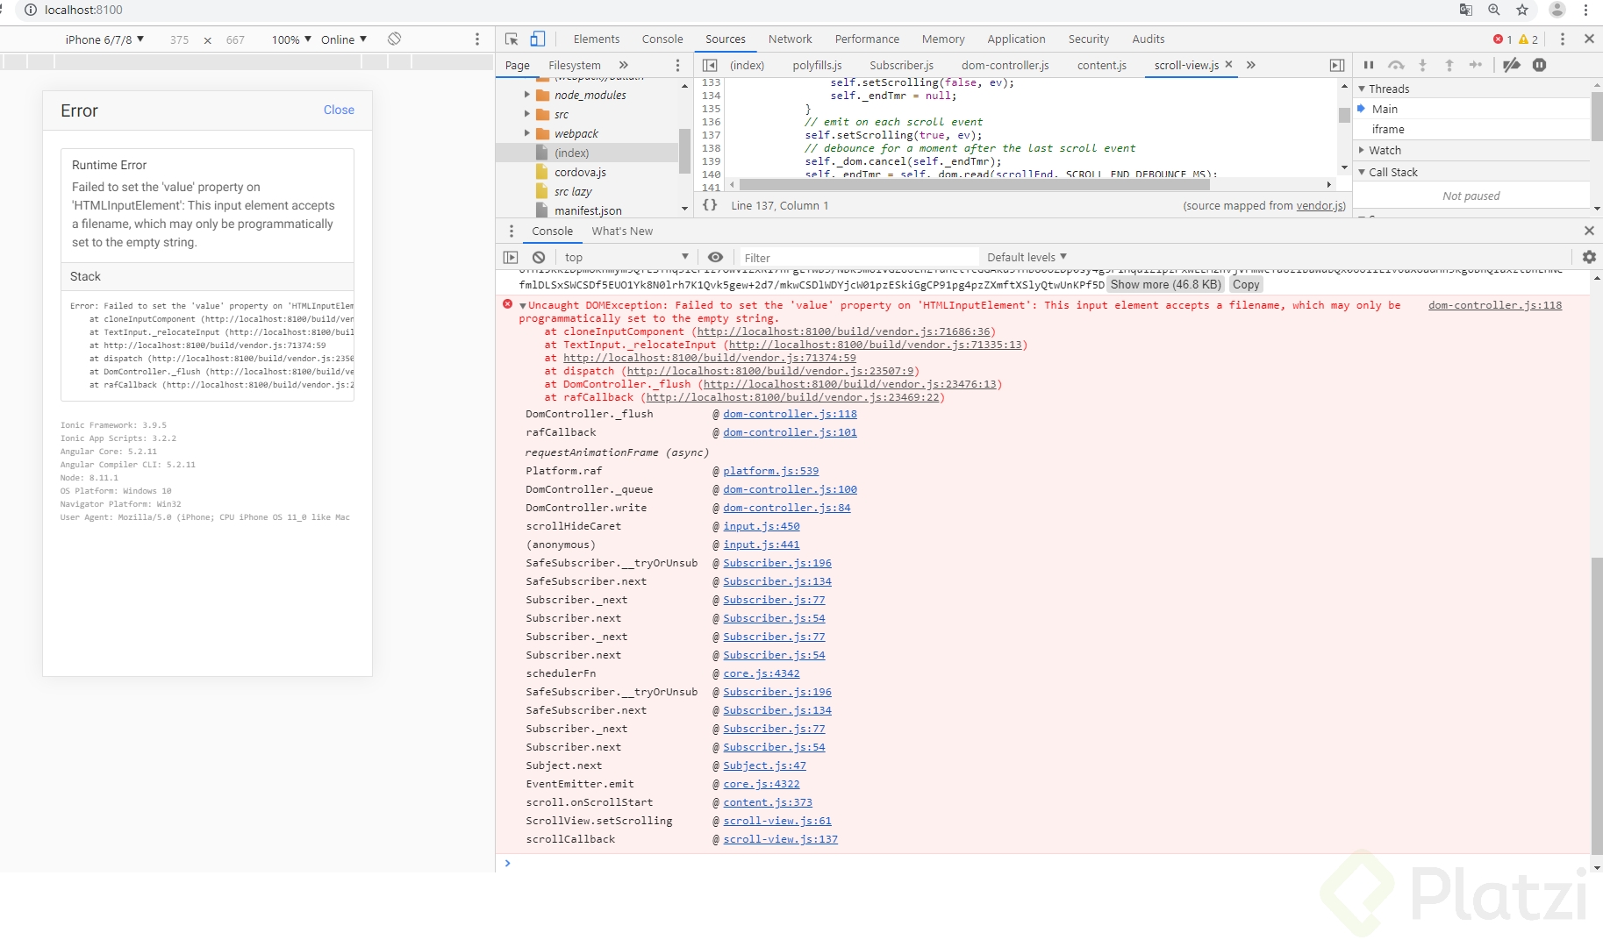Open the iPhone 6/7/8 device dropdown
Viewport: 1603px width, 947px height.
(x=104, y=39)
